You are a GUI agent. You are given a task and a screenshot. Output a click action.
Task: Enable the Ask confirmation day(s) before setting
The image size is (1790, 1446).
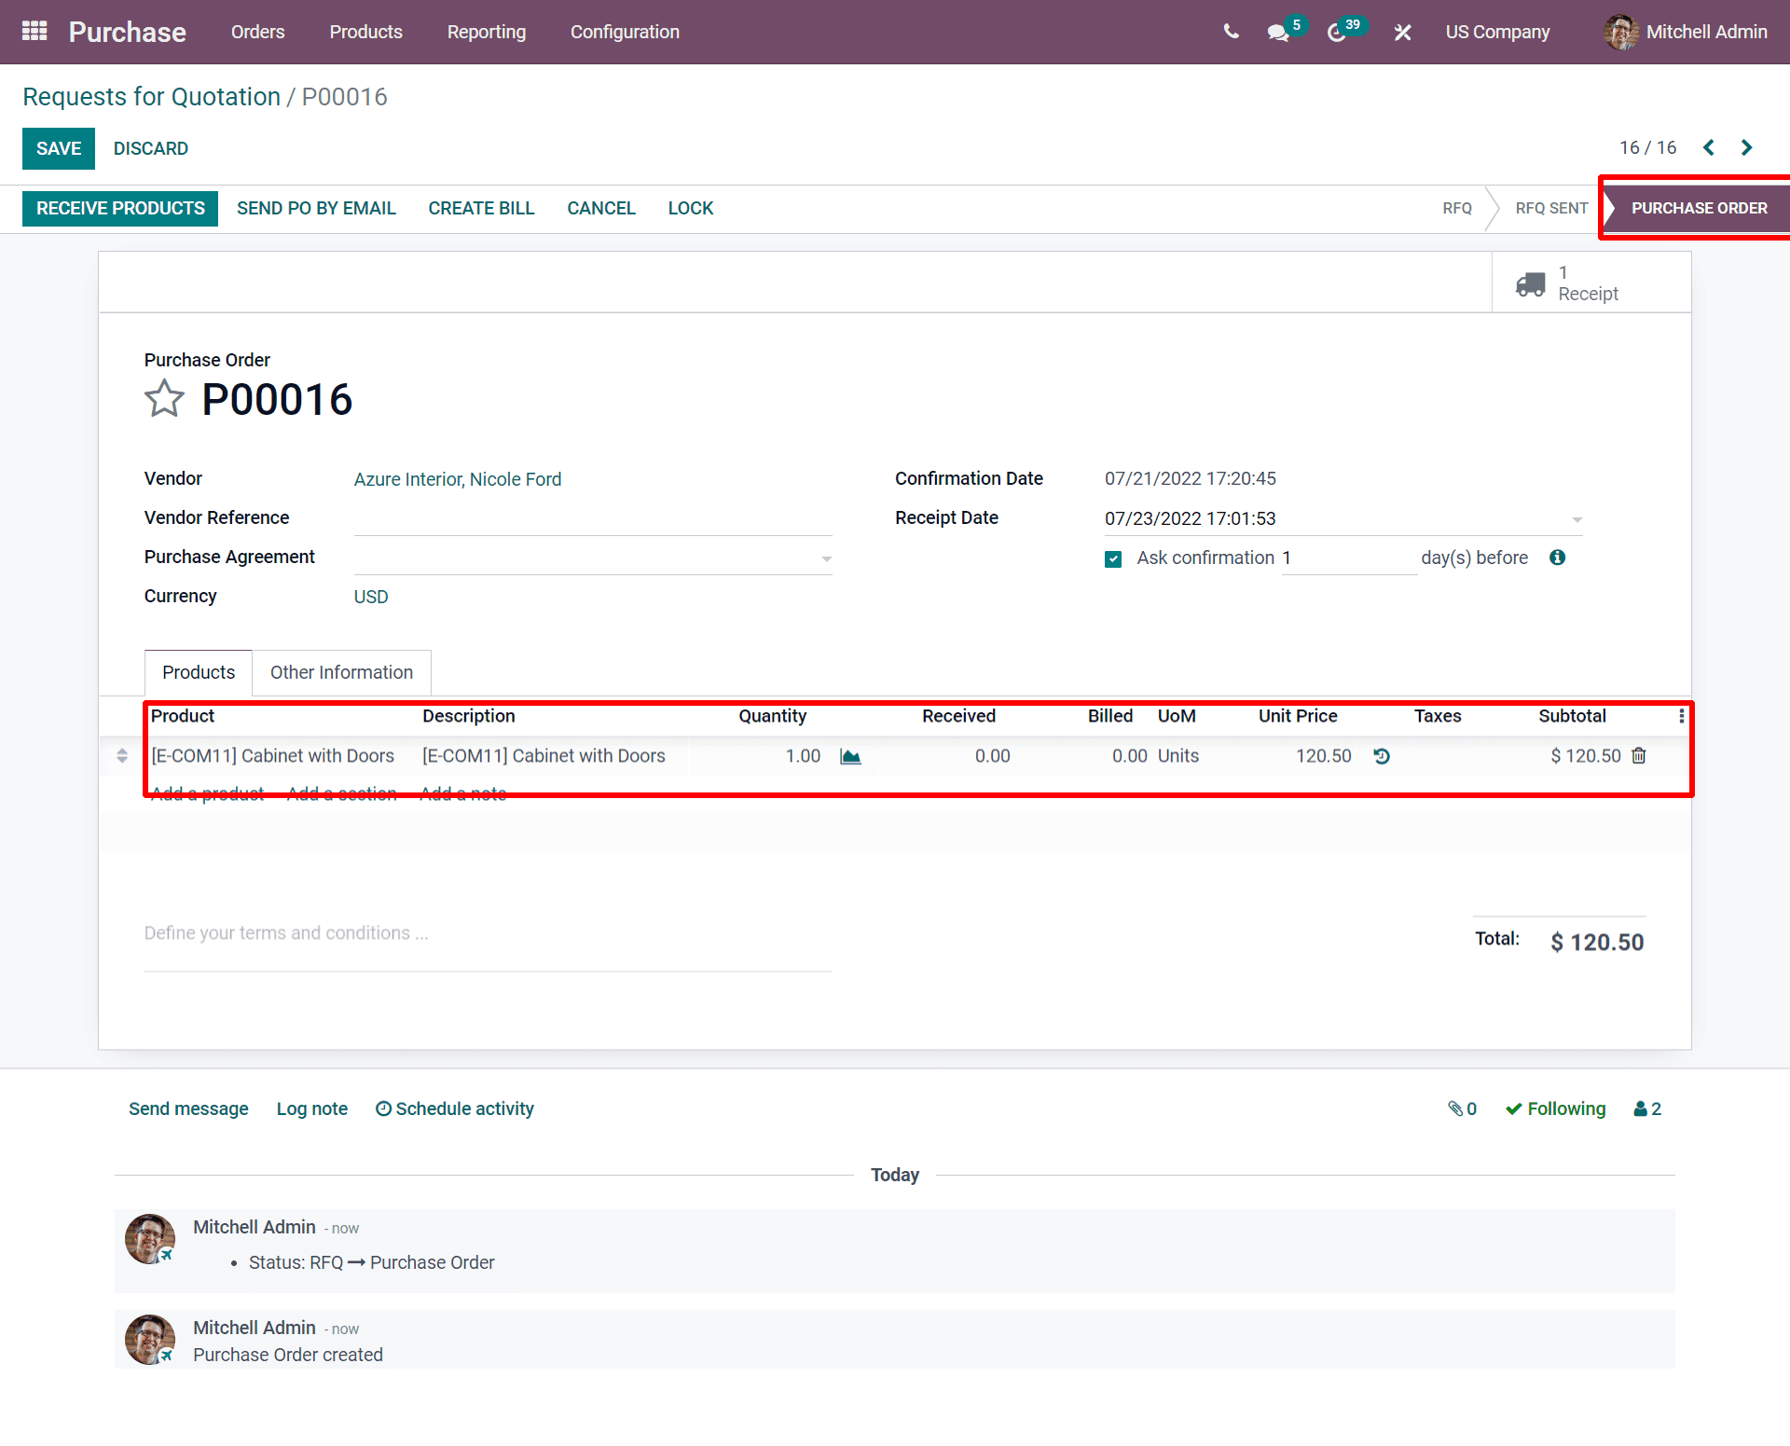click(1116, 558)
